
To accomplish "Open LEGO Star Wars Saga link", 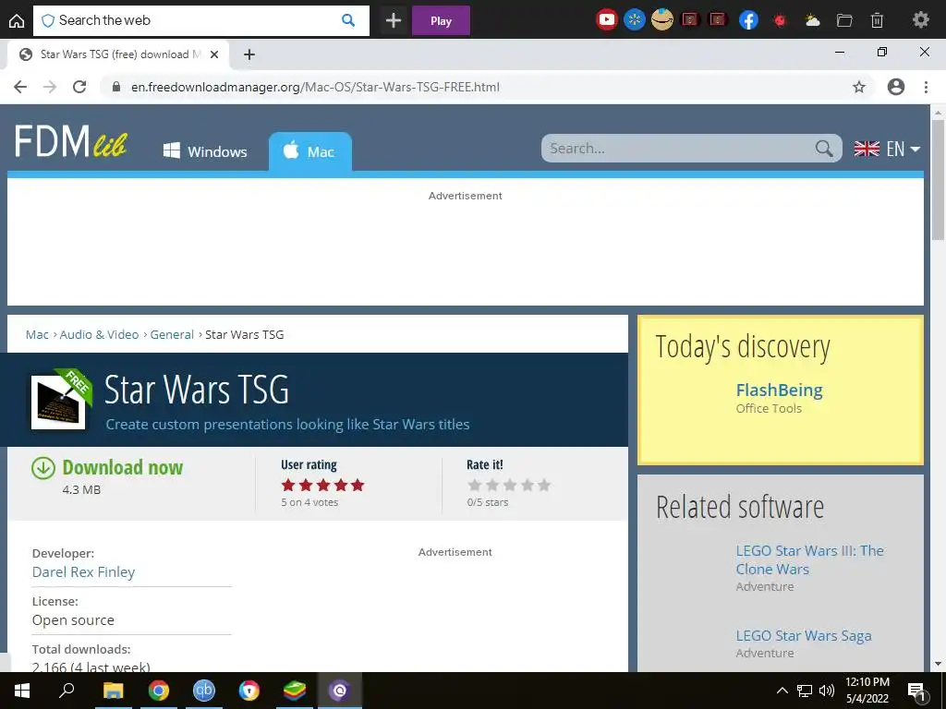I will point(804,635).
